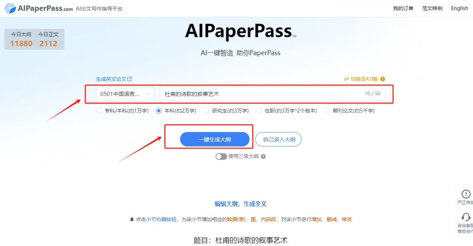
Task: Click the title field containing 杜甫的诗歌的叙事艺术
Action: tap(273, 94)
